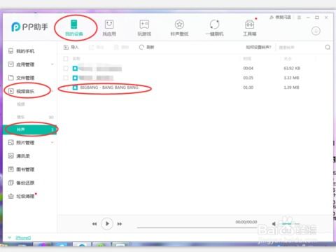The height and width of the screenshot is (252, 336).
Task: Open the 视频 sub-item
Action: (21, 104)
